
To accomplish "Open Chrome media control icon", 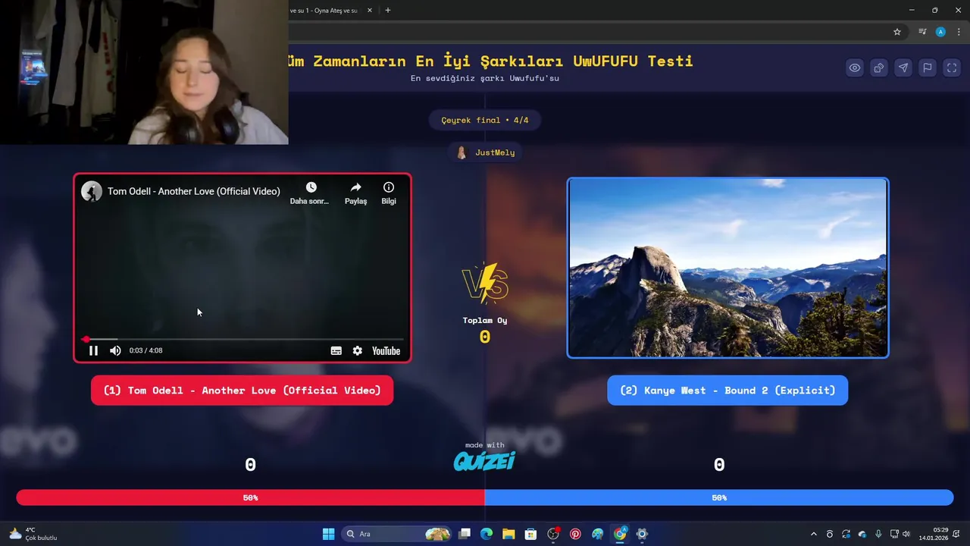I will click(922, 32).
